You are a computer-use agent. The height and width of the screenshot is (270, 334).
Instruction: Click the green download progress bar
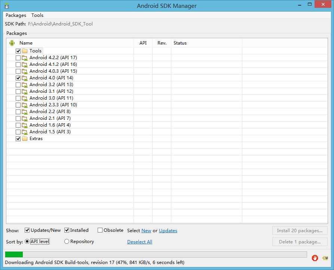156,254
